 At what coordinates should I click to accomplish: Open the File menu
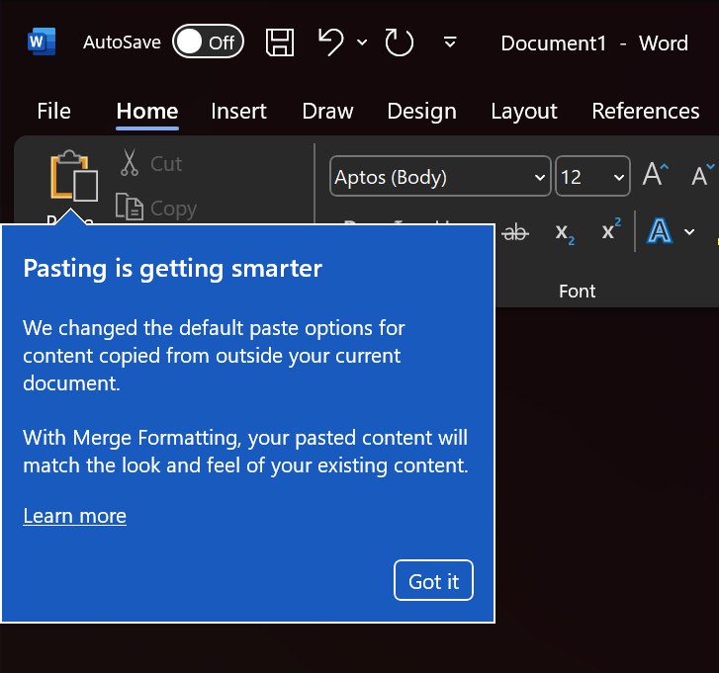[53, 111]
